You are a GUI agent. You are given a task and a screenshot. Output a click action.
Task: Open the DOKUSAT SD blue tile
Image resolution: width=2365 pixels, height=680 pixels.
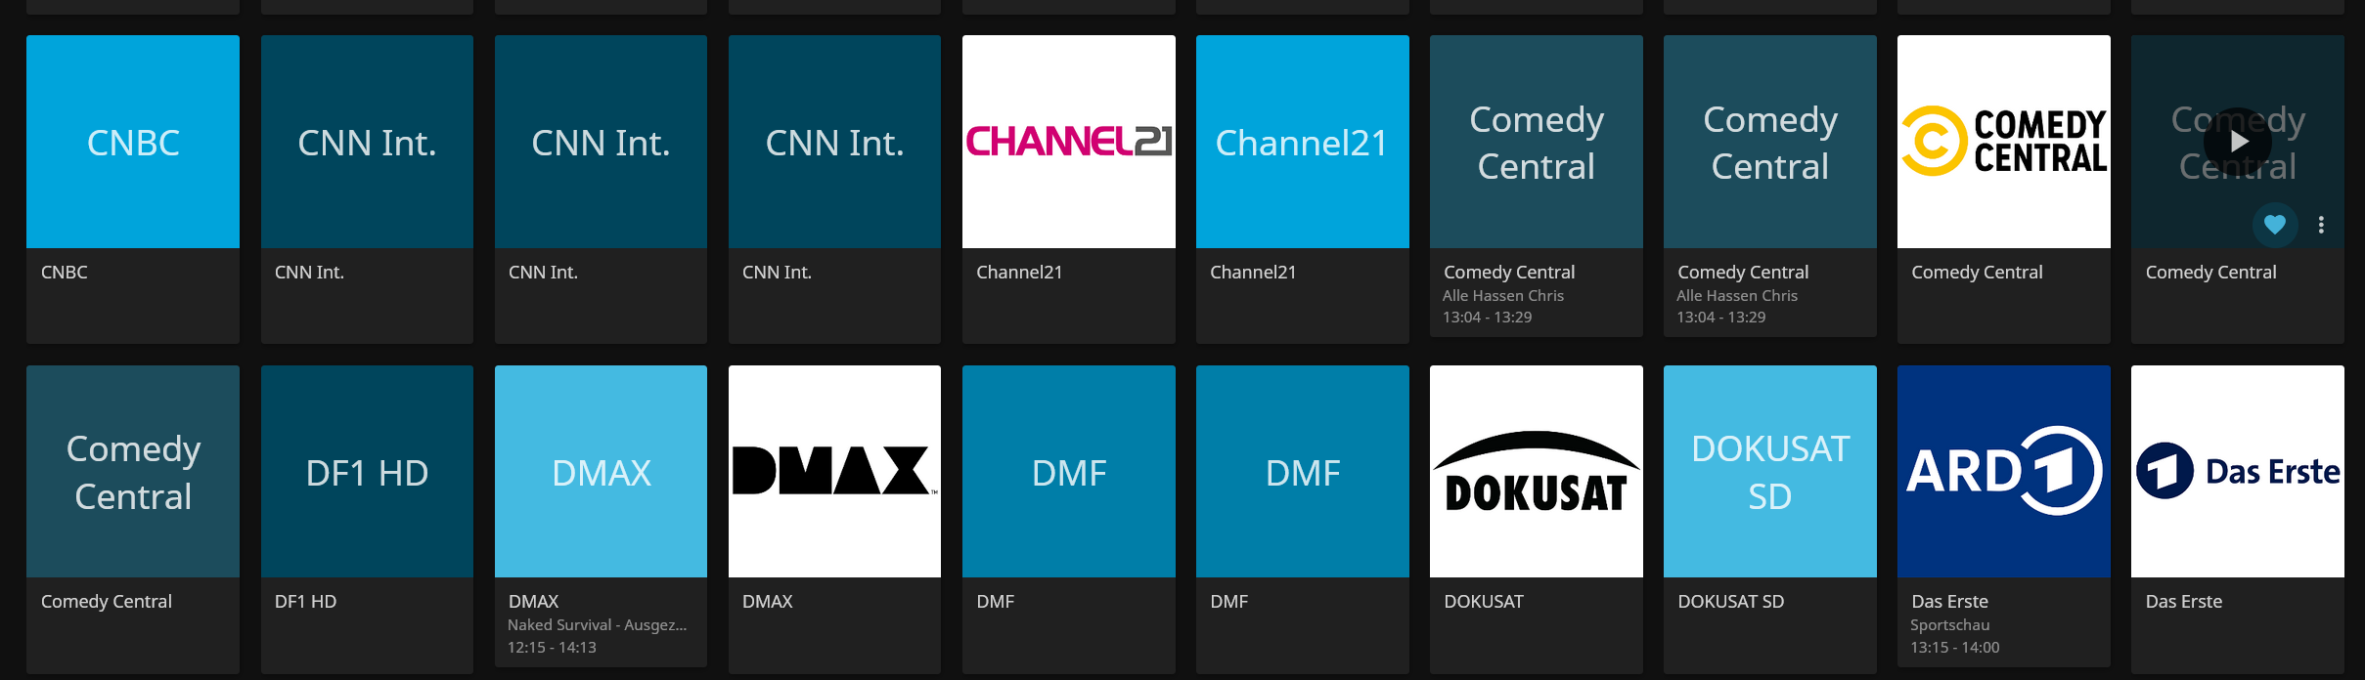tap(1769, 471)
